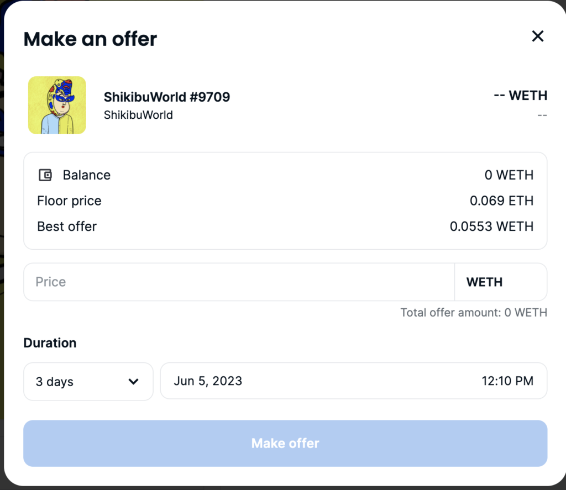Open the ShikibuWorld collection link
Screen dimensions: 566x490
(x=138, y=115)
